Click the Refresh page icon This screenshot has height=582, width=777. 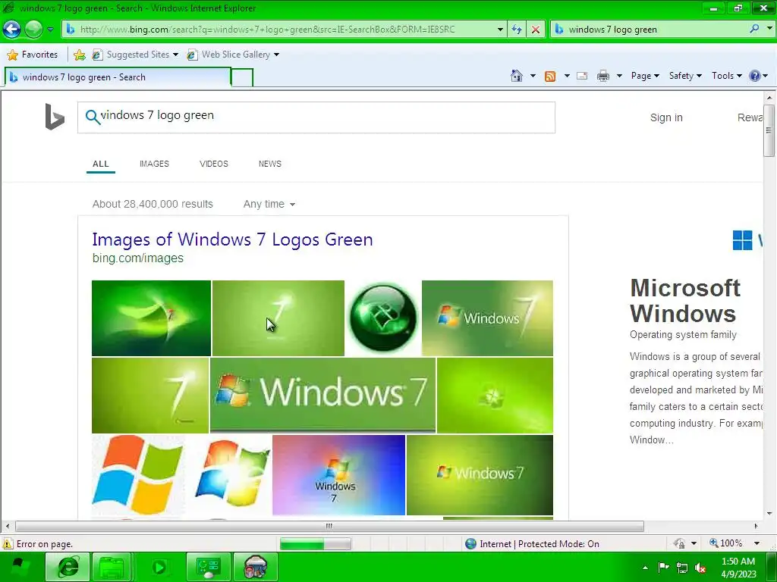517,30
